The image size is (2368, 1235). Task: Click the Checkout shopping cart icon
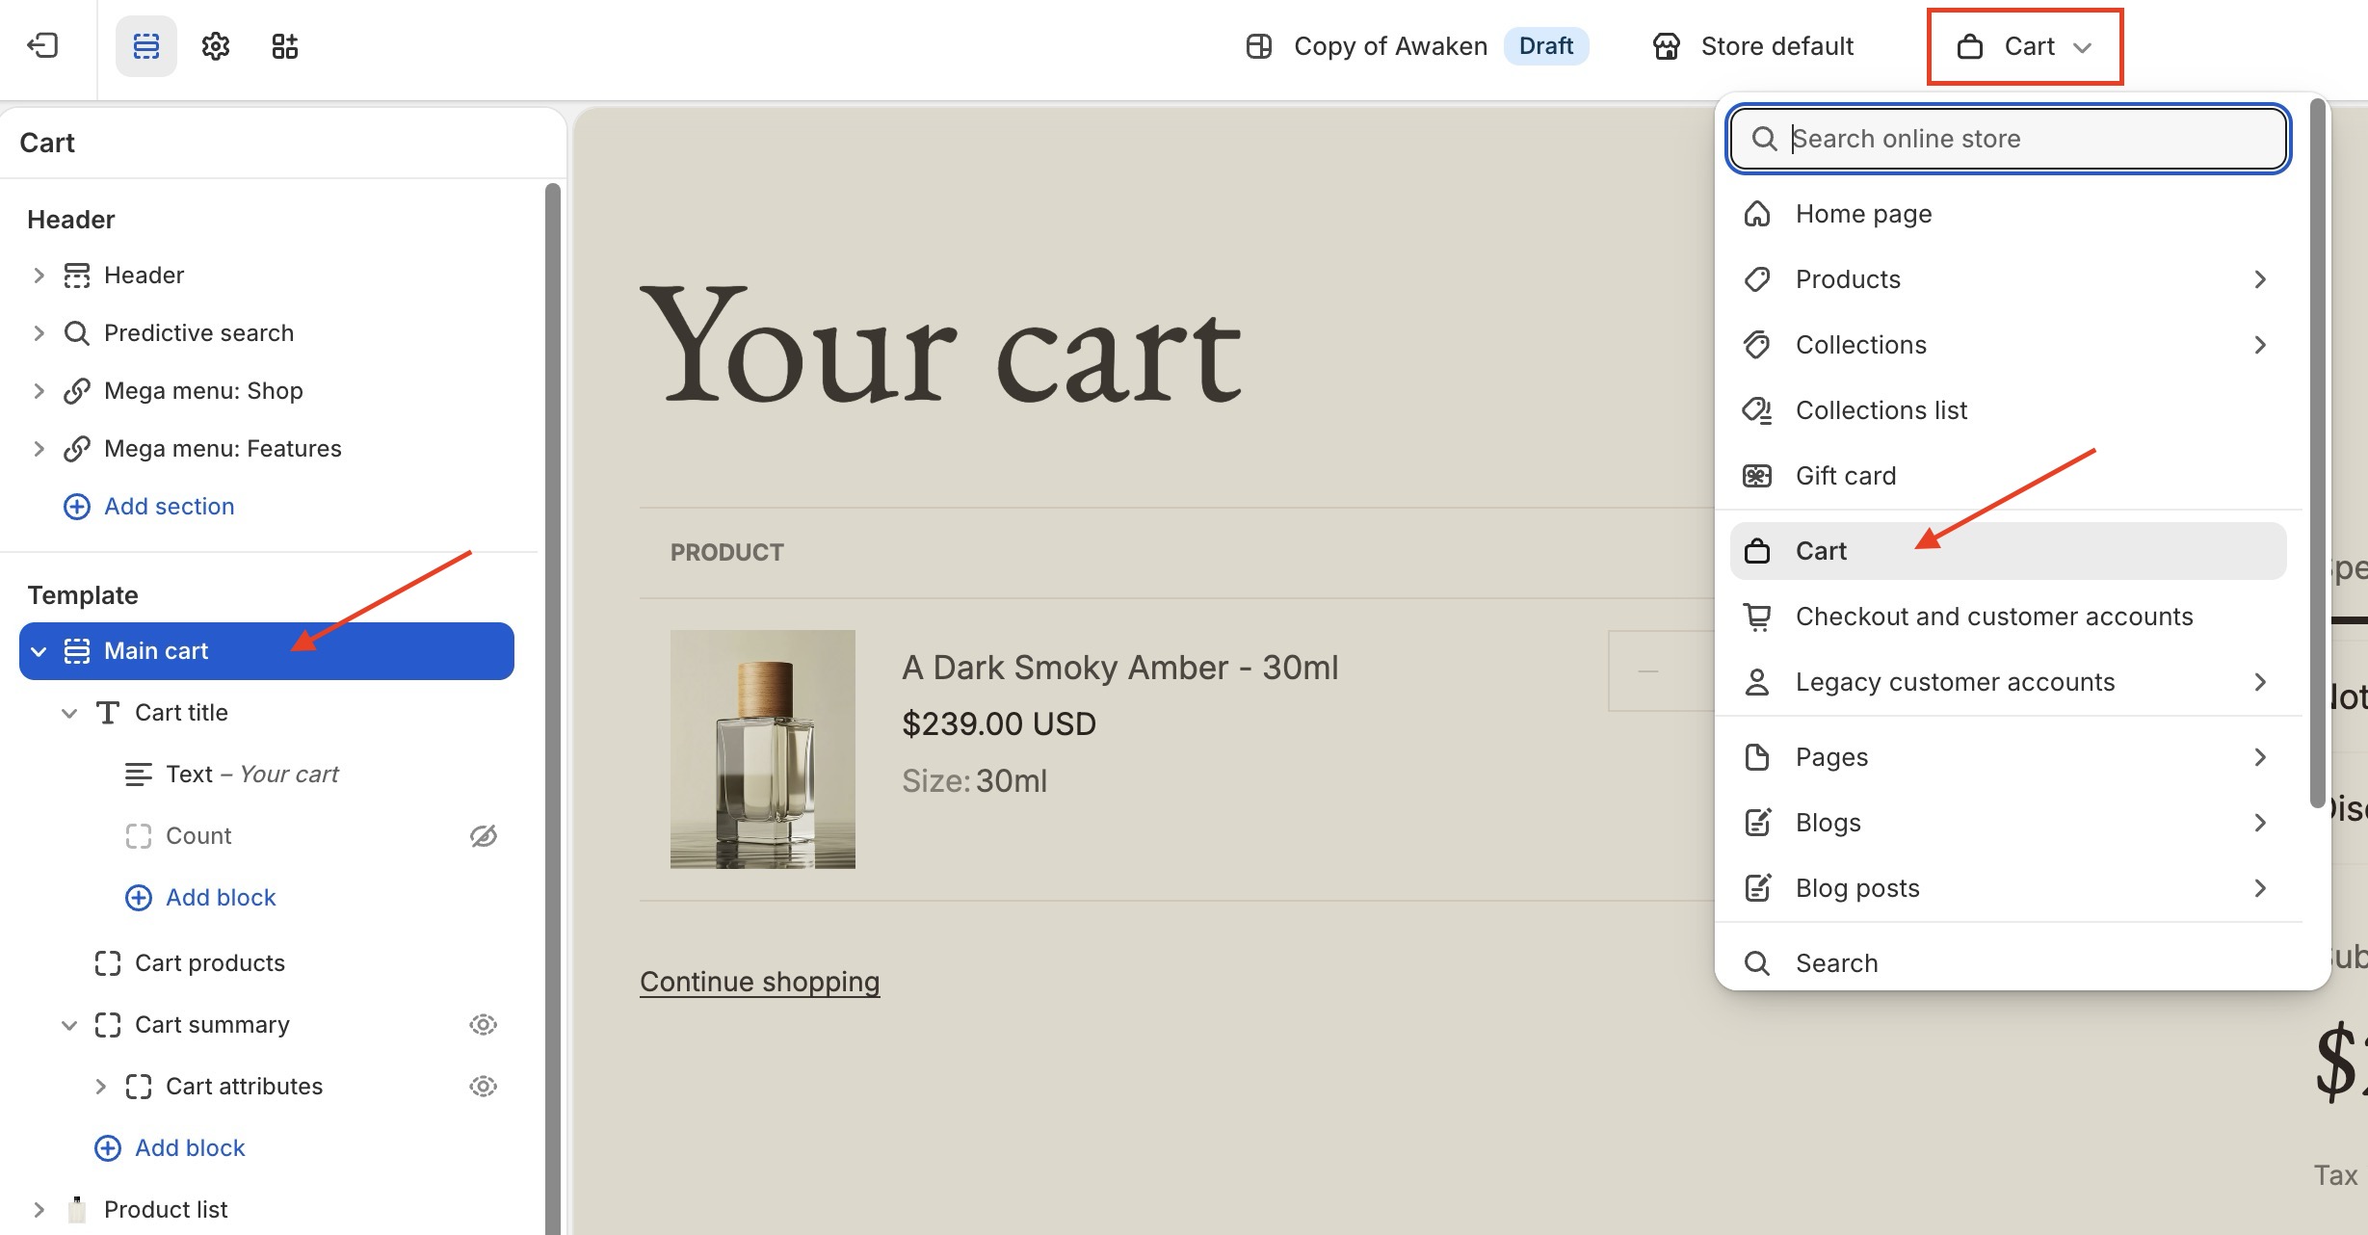click(x=1757, y=617)
